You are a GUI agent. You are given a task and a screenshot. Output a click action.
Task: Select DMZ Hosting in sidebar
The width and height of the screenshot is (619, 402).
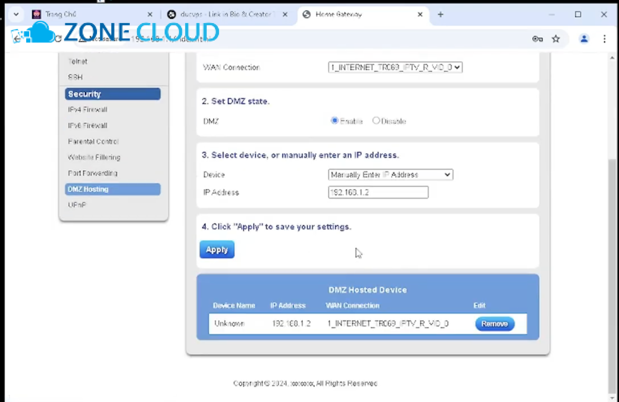click(113, 189)
